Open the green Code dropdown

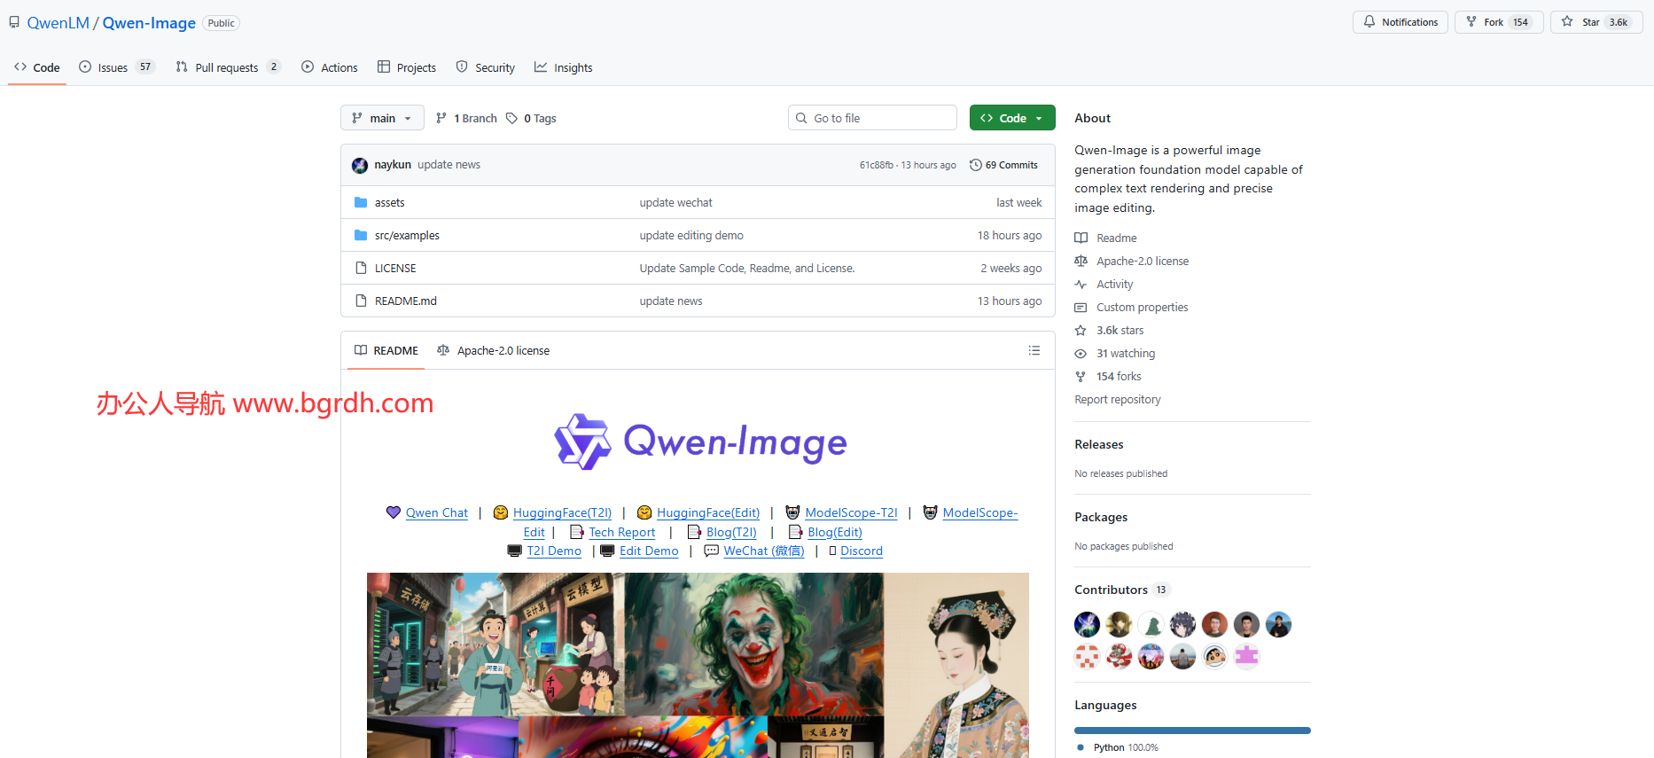pos(1011,119)
